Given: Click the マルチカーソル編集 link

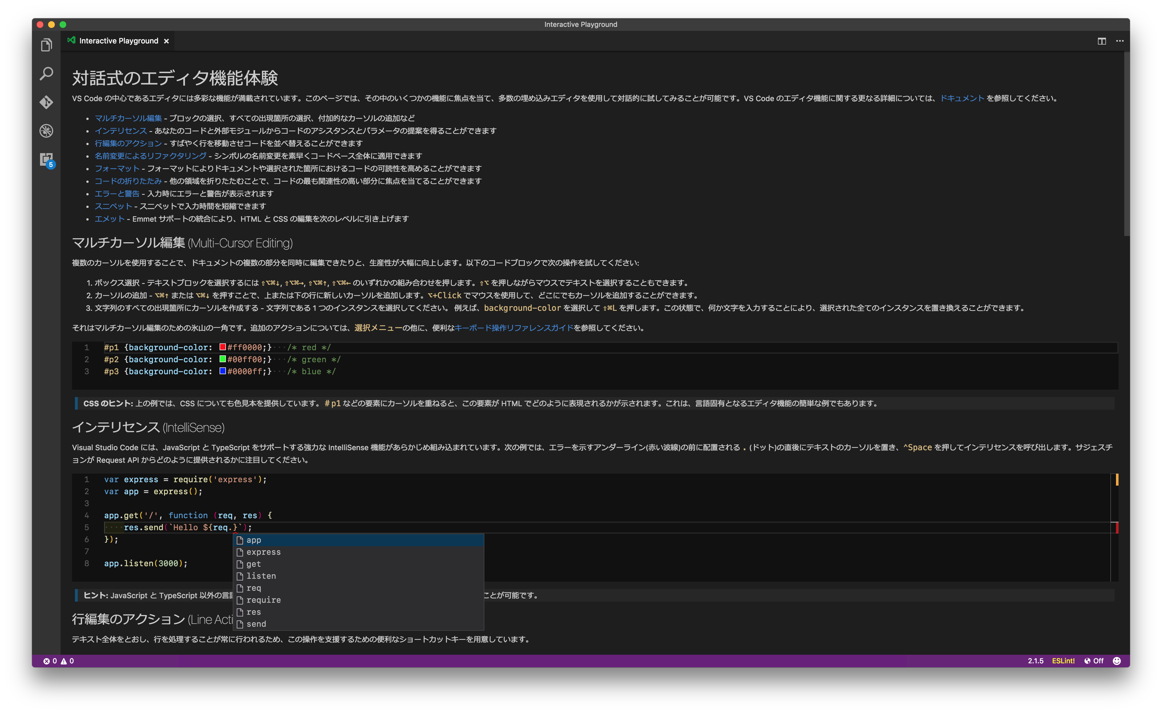Looking at the screenshot, I should (128, 118).
